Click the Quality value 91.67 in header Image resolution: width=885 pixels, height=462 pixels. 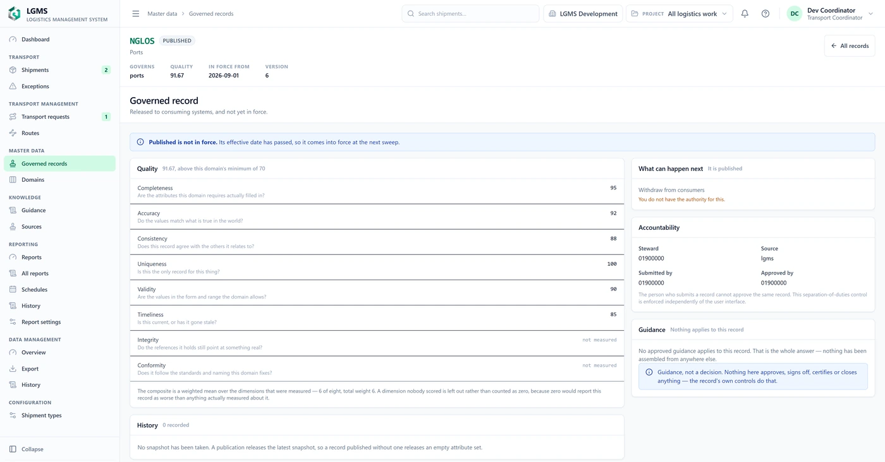(x=177, y=76)
